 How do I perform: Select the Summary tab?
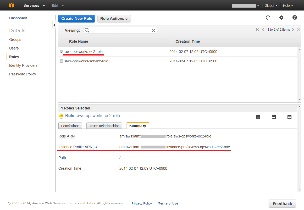pos(138,126)
